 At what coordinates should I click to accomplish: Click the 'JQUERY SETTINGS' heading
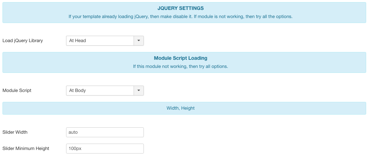click(181, 8)
